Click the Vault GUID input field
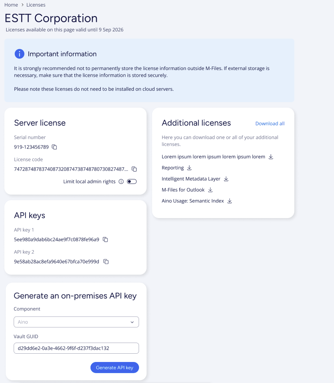The width and height of the screenshot is (334, 383). click(x=76, y=348)
